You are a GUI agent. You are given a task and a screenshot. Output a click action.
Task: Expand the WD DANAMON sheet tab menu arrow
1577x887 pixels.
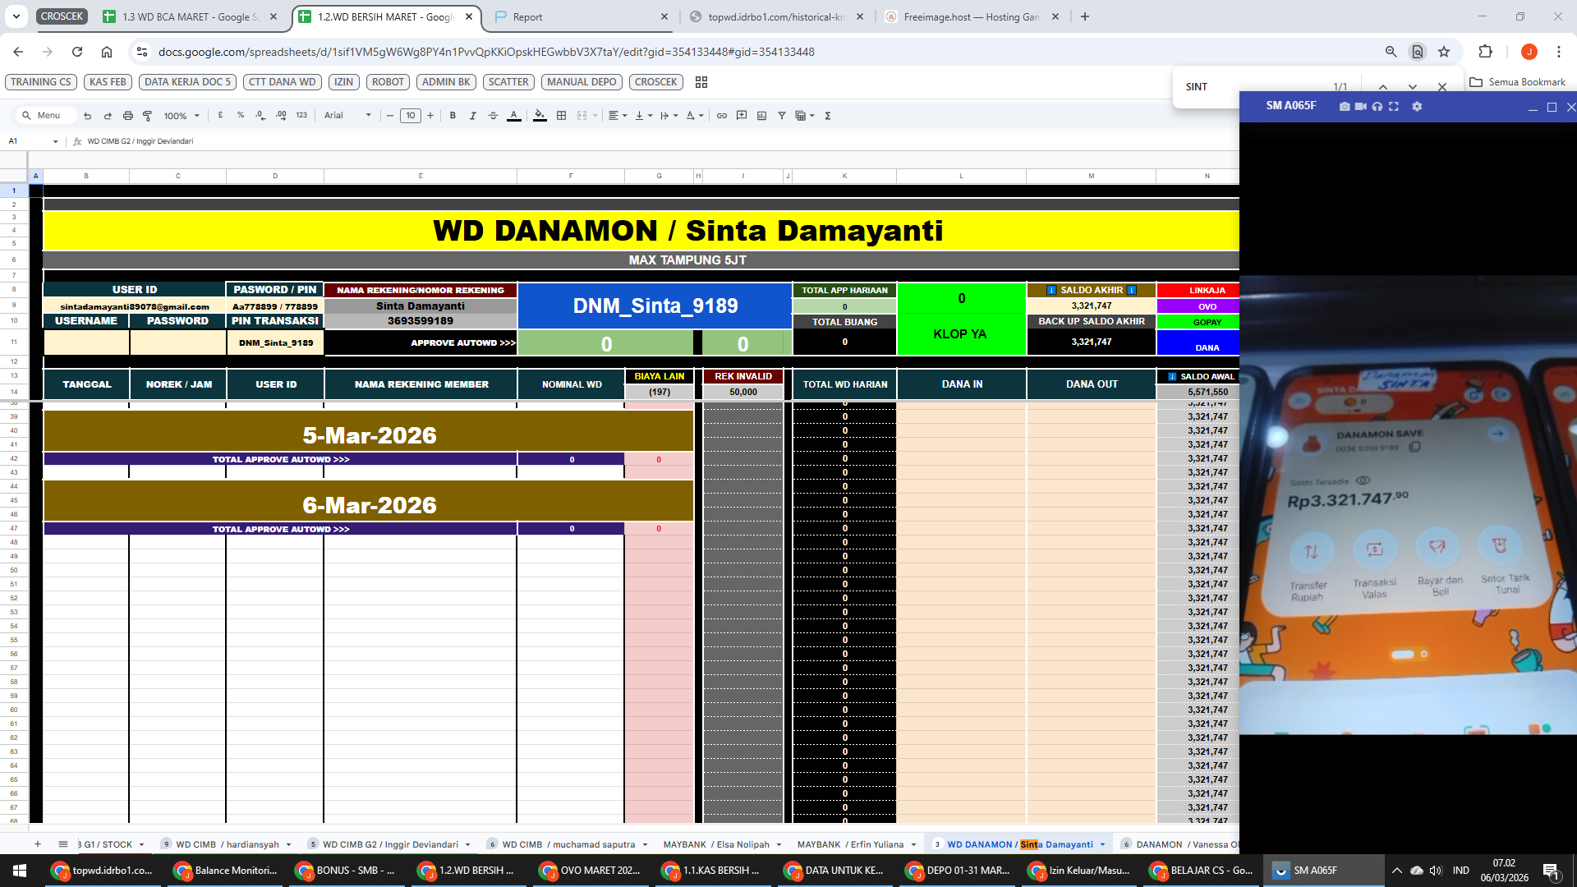(x=1103, y=844)
